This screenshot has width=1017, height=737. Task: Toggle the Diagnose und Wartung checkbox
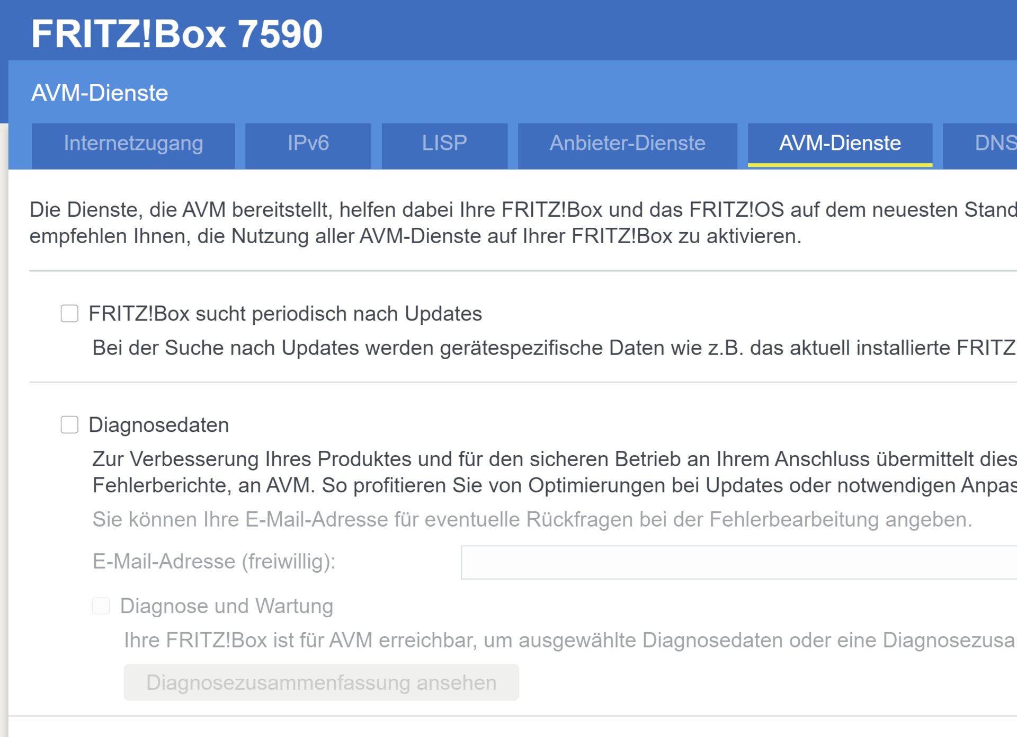(x=101, y=606)
